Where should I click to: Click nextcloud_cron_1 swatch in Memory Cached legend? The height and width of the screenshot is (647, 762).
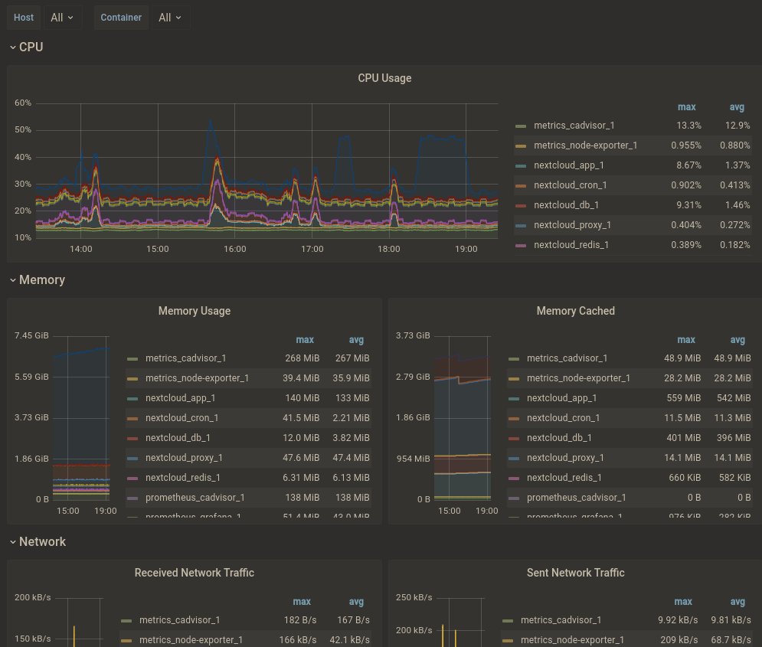click(514, 419)
